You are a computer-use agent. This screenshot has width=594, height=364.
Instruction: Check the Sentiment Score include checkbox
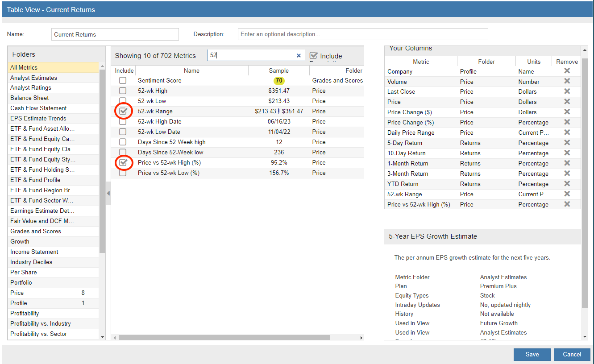tap(123, 80)
